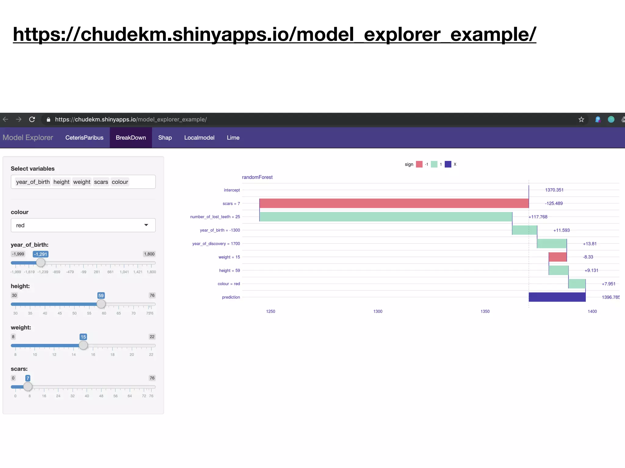Click the purple prediction bar
Screen dimensions: 625x468
pos(557,297)
